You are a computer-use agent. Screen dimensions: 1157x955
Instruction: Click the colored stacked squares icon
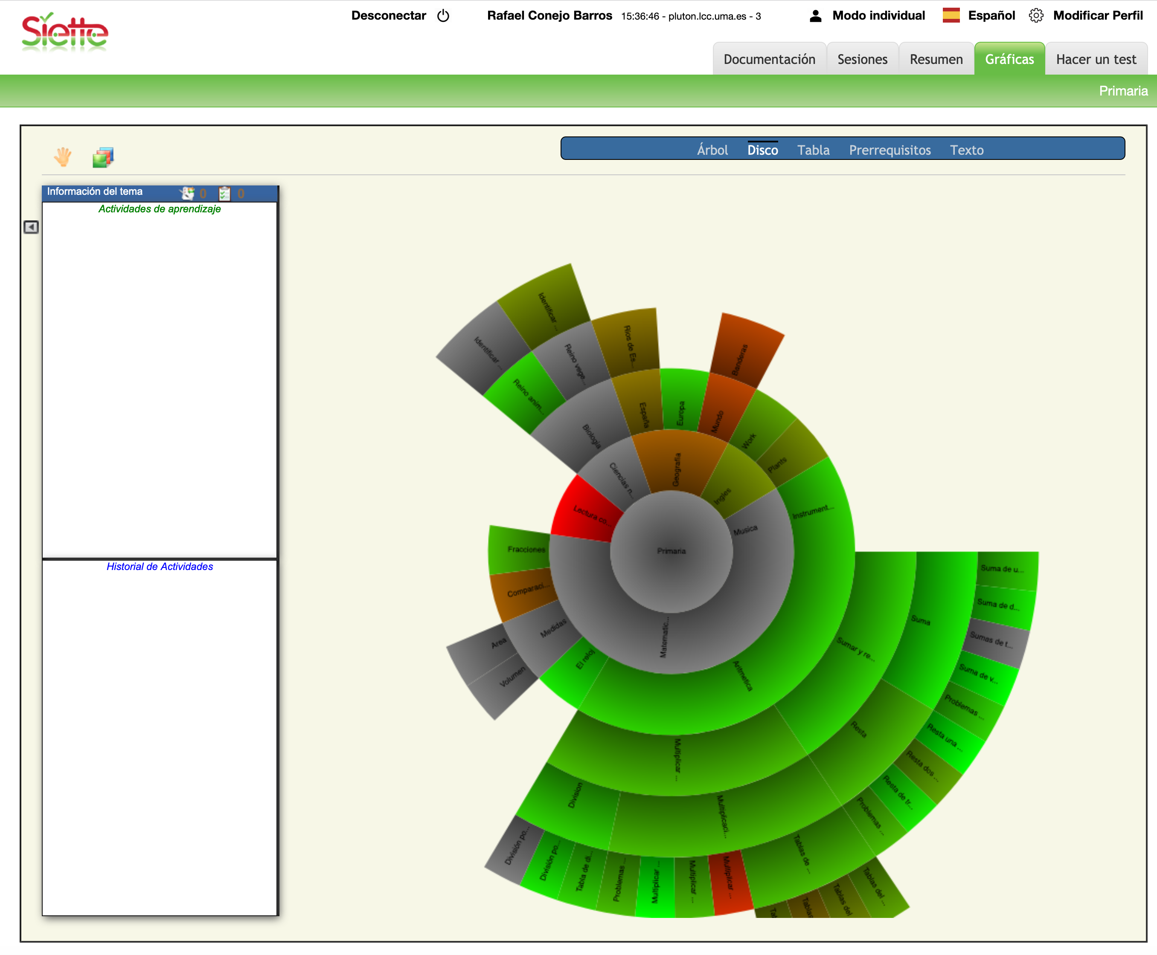[103, 157]
